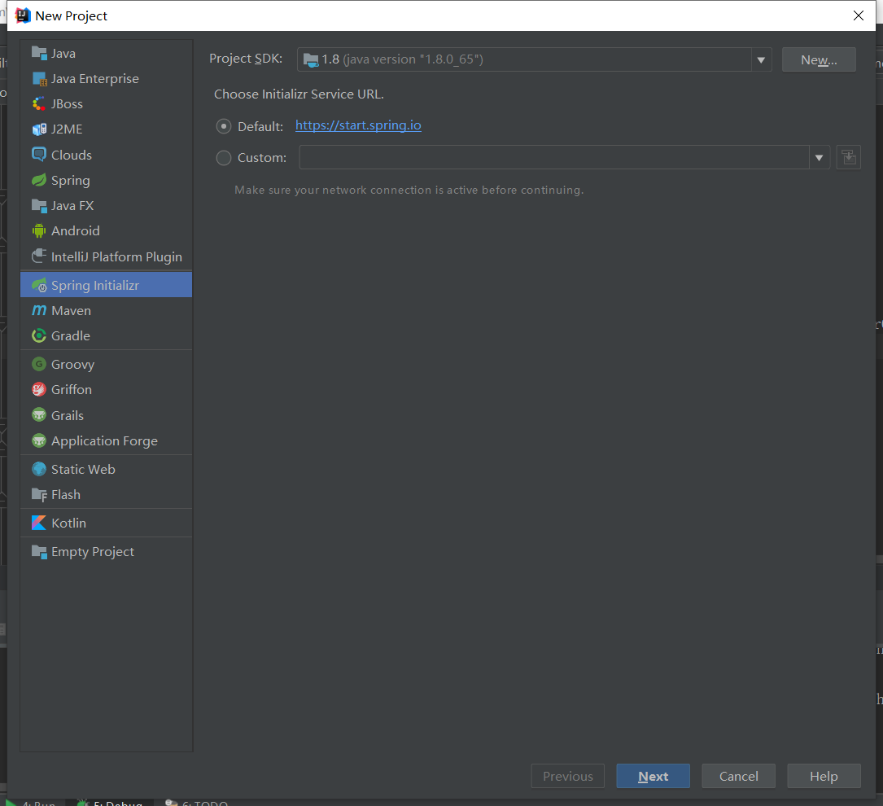Click the JBoss colored icon
The image size is (883, 806).
point(39,104)
